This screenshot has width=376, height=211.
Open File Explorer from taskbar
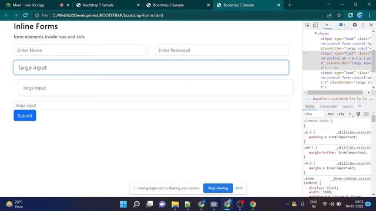pos(175,204)
